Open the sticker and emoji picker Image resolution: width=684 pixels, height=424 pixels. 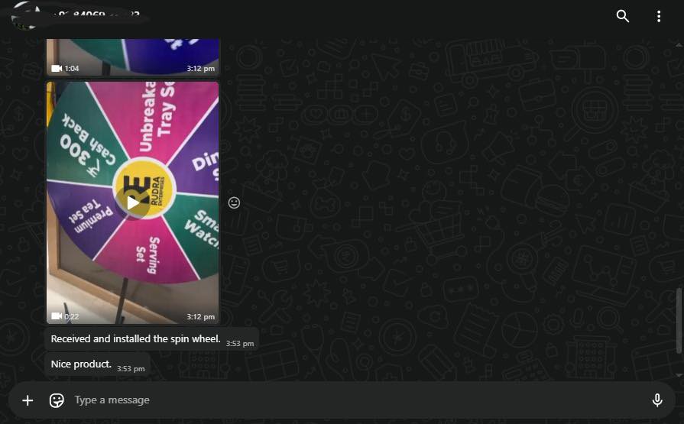coord(57,400)
